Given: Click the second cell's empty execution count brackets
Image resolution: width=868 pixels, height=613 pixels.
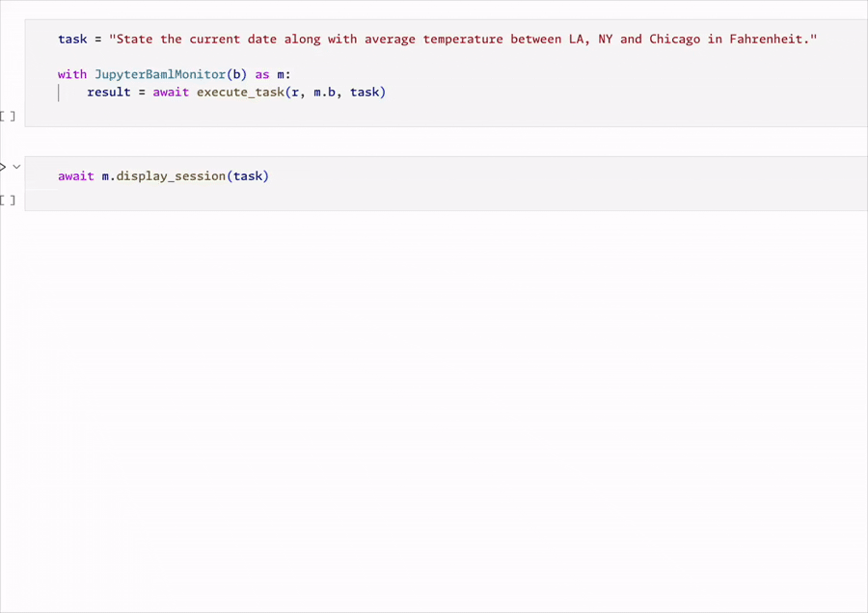Looking at the screenshot, I should pyautogui.click(x=8, y=200).
